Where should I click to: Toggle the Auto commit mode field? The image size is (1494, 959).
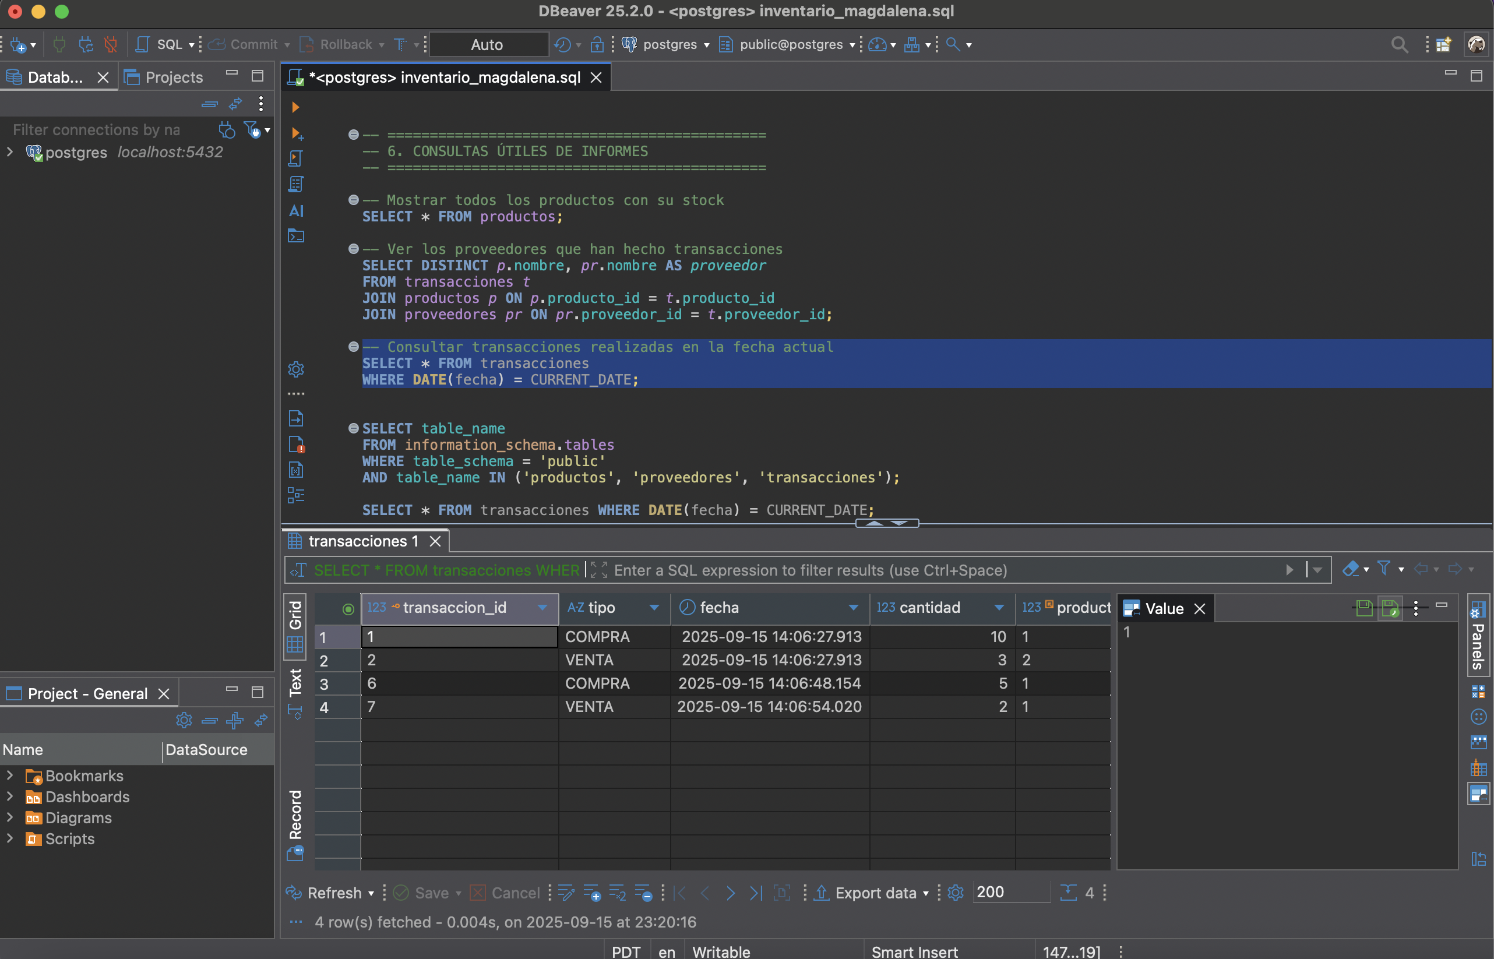tap(488, 44)
